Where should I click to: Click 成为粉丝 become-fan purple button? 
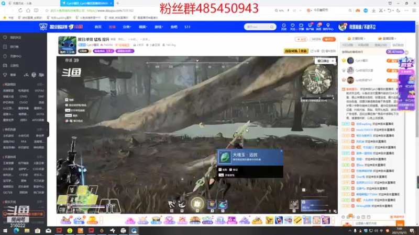pyautogui.click(x=395, y=52)
